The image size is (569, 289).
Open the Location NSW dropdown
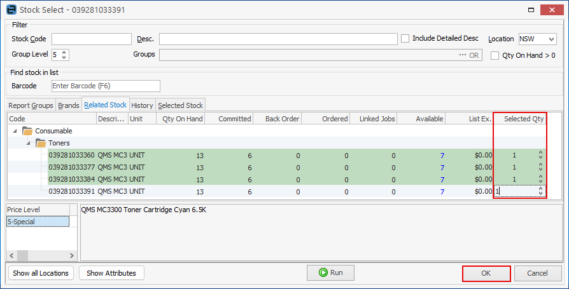click(552, 39)
